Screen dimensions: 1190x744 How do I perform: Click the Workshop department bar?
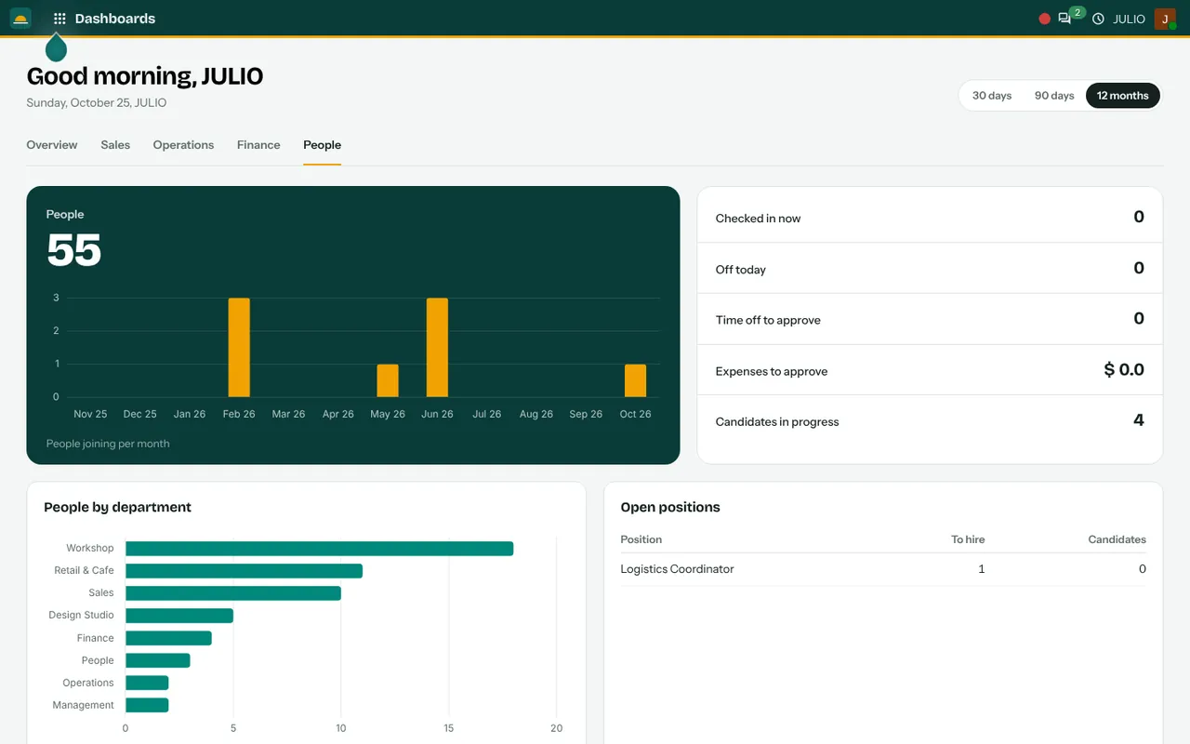point(319,549)
